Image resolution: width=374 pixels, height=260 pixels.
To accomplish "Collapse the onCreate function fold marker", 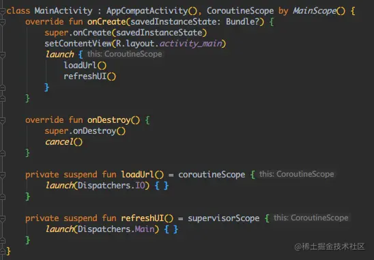I will coord(2,22).
